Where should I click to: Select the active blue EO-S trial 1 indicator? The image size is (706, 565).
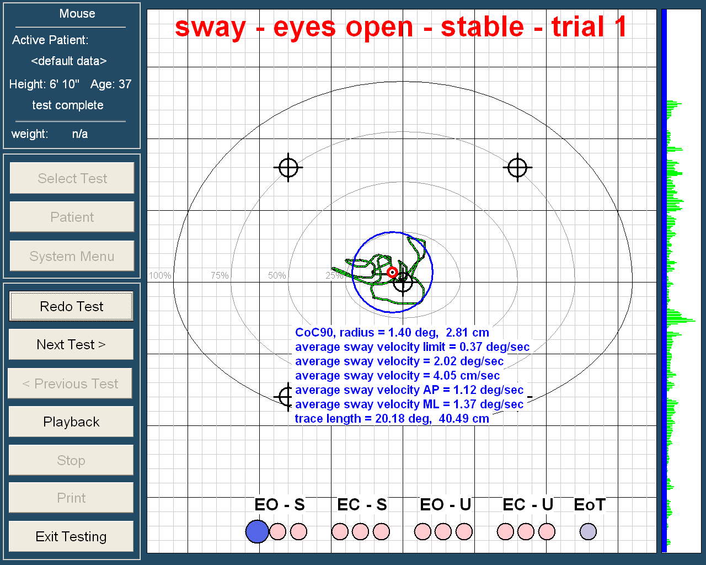(257, 531)
